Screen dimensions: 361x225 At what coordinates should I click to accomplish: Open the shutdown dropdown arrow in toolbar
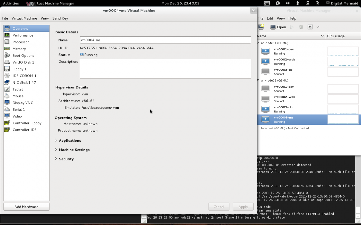point(318,27)
